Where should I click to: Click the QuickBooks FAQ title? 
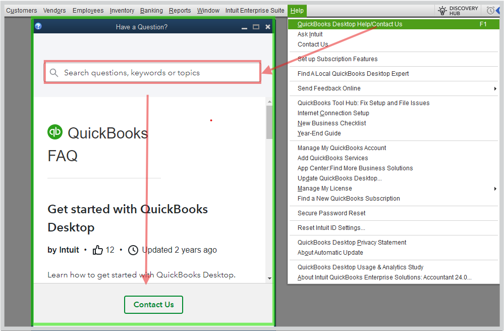(x=98, y=144)
